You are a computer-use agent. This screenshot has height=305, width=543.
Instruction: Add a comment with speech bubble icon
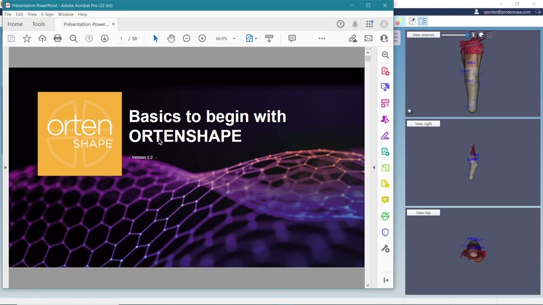click(x=292, y=39)
